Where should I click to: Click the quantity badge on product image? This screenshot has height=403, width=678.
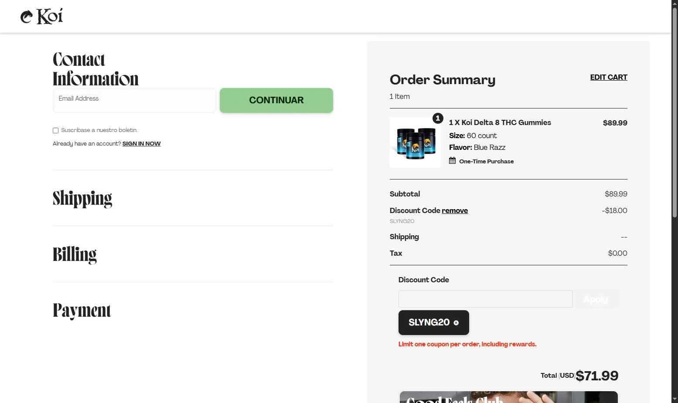438,118
